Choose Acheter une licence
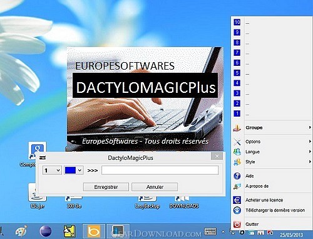This screenshot has width=313, height=239. (x=271, y=200)
